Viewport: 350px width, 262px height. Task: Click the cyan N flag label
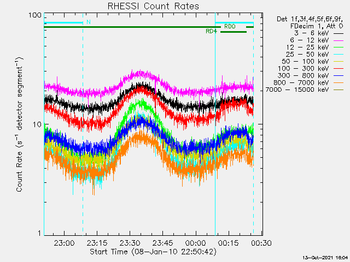pos(88,22)
